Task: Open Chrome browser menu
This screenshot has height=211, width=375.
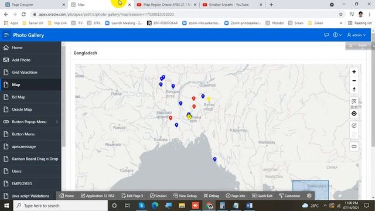Action: click(x=370, y=14)
